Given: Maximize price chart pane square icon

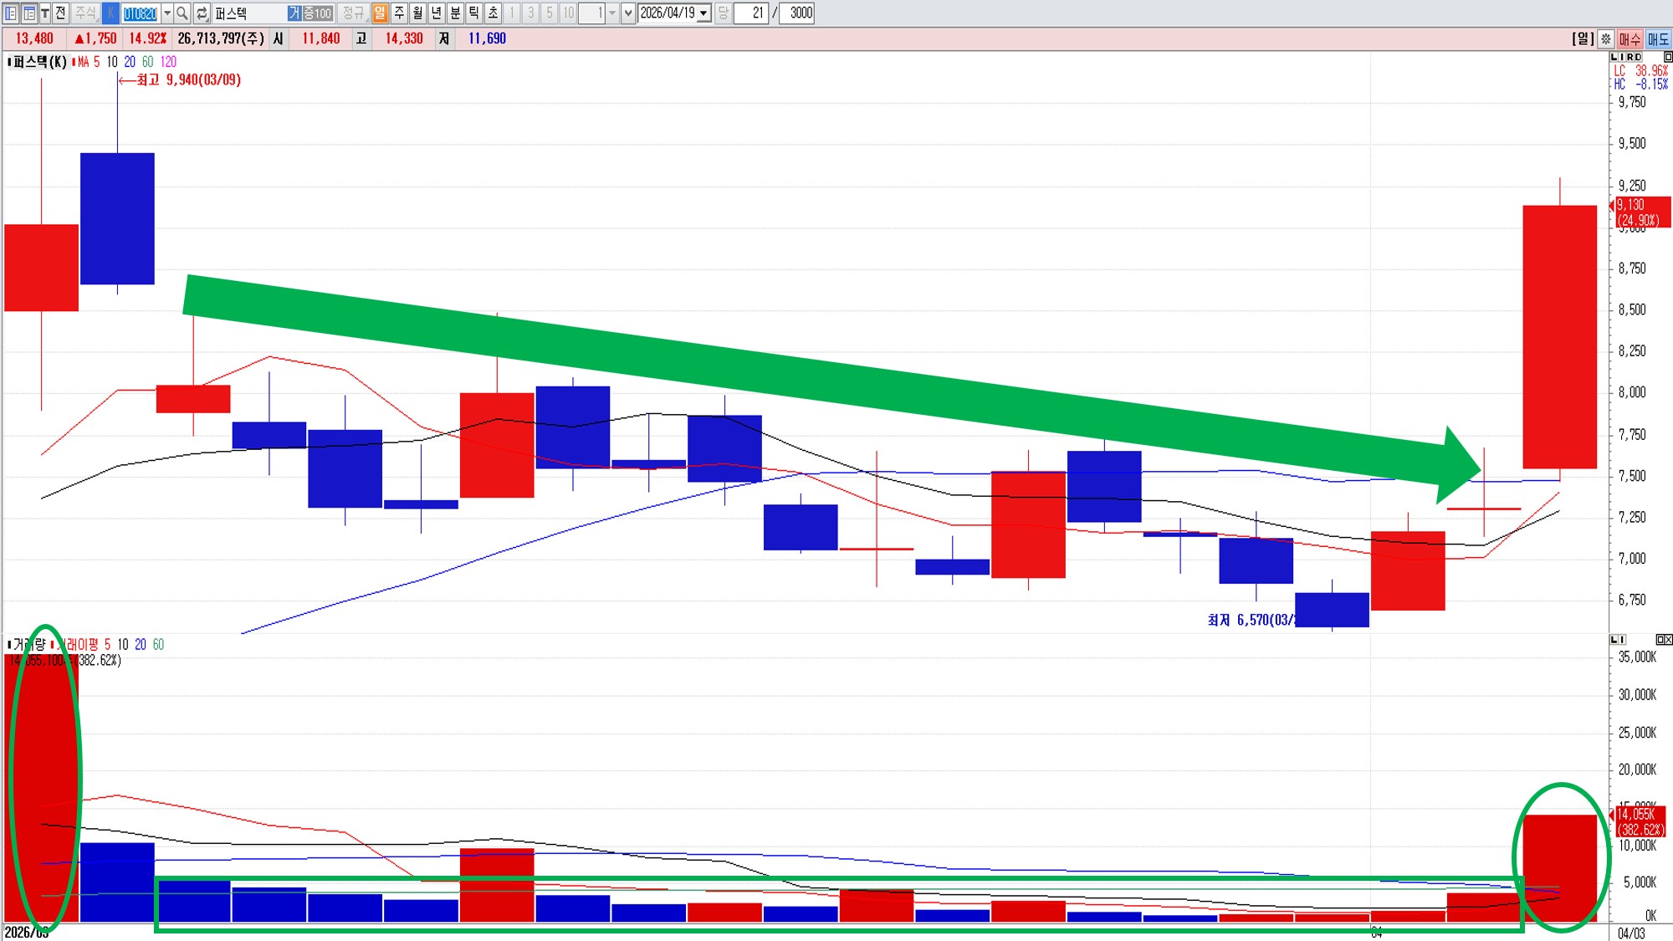Looking at the screenshot, I should point(1667,57).
